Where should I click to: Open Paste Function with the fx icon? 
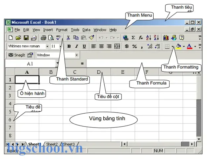(x=141, y=38)
